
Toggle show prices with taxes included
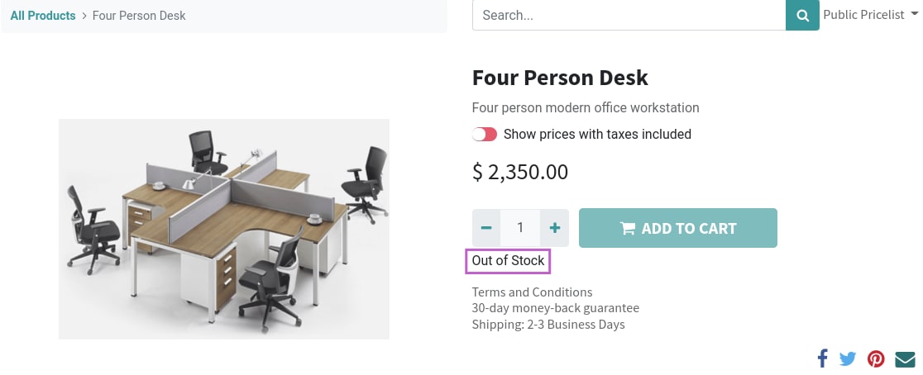[485, 135]
